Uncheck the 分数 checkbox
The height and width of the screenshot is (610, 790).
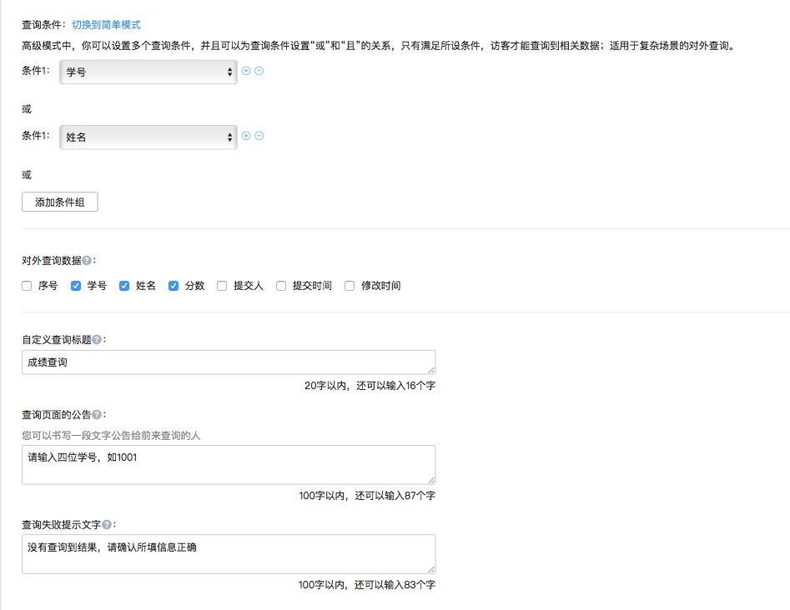pos(174,286)
